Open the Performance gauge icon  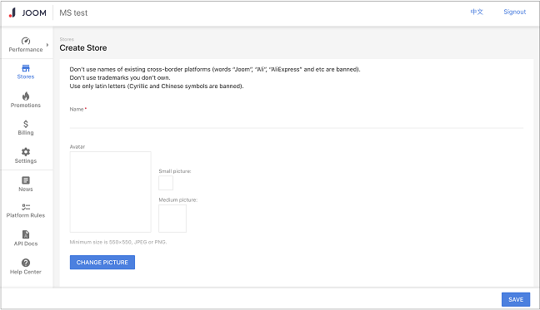pos(26,41)
